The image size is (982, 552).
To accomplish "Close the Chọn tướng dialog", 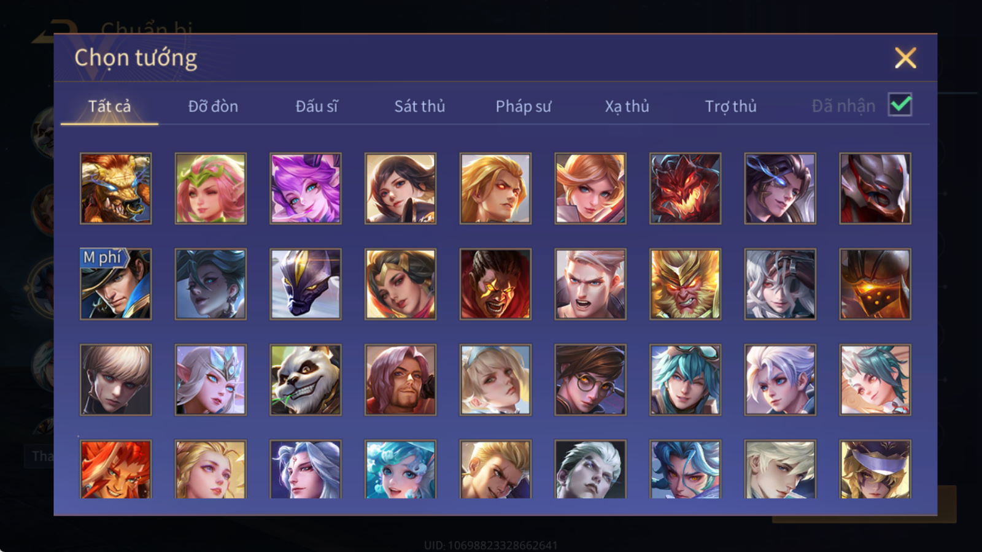I will point(905,58).
